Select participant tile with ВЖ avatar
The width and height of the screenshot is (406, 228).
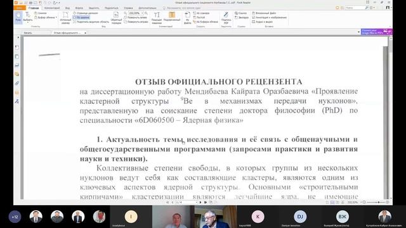(343, 217)
